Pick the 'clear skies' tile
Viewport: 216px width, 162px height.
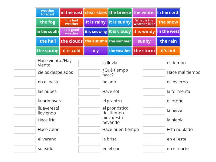pyautogui.click(x=96, y=12)
